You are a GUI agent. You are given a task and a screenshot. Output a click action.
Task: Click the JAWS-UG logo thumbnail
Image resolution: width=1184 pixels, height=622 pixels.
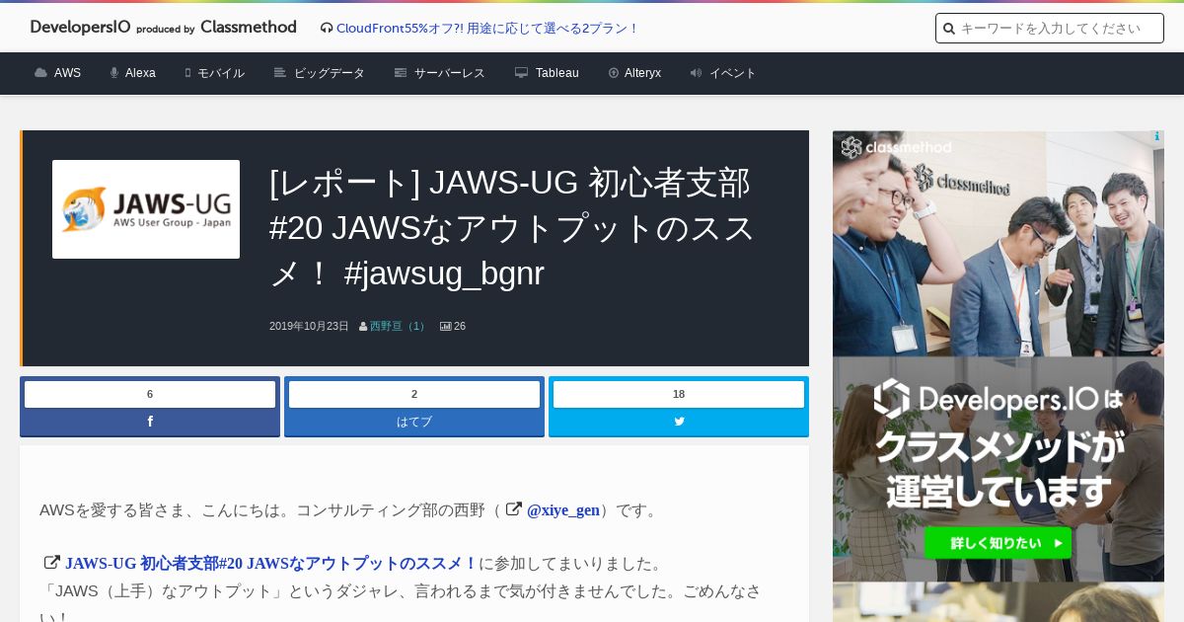pyautogui.click(x=146, y=209)
